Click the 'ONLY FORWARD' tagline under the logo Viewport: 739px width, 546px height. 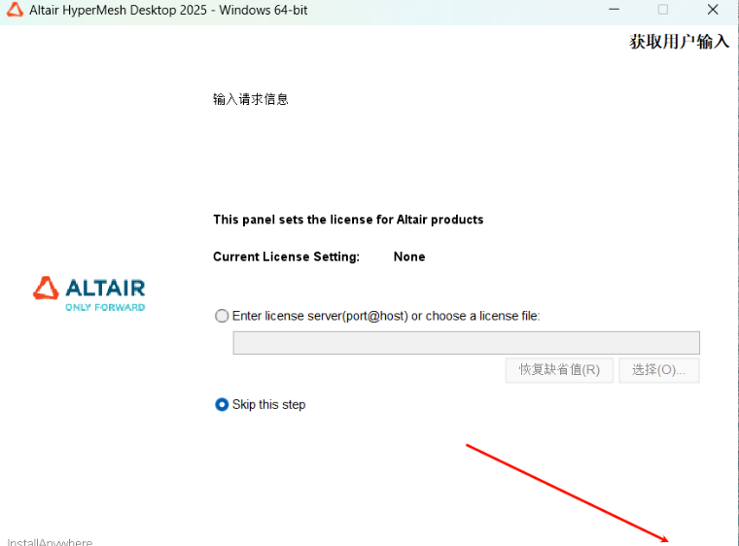105,307
